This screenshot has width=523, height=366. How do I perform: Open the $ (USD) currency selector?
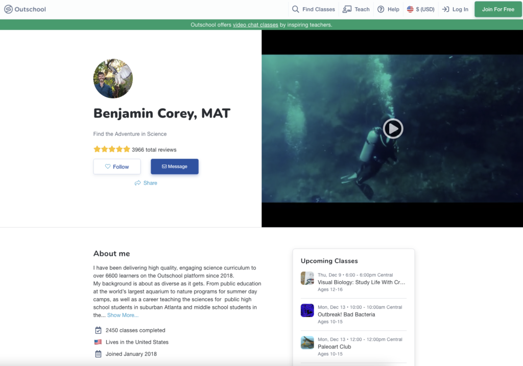point(425,9)
